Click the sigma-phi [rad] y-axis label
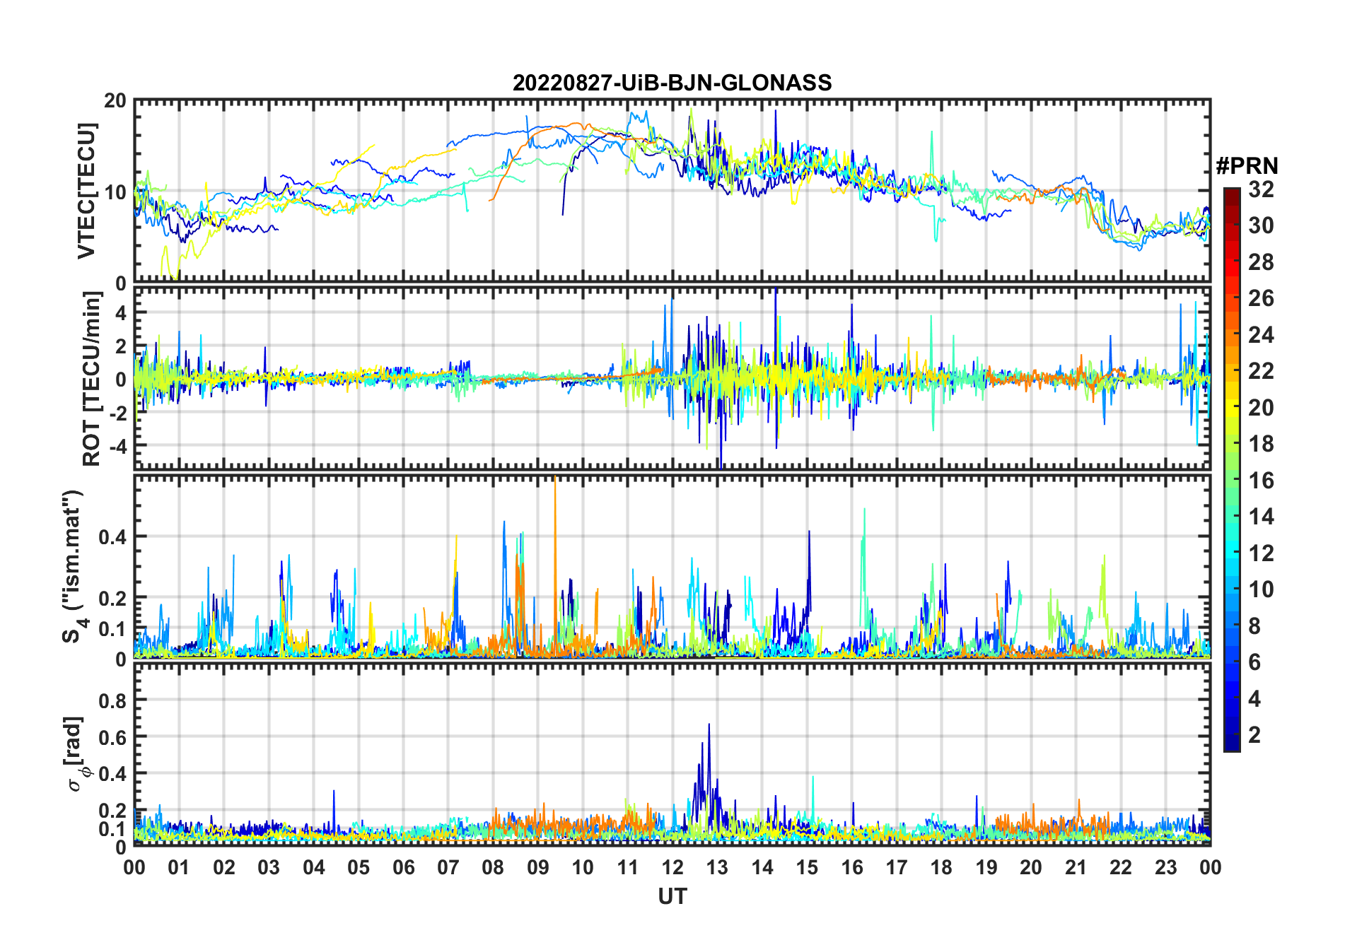The width and height of the screenshot is (1345, 940). tap(76, 754)
